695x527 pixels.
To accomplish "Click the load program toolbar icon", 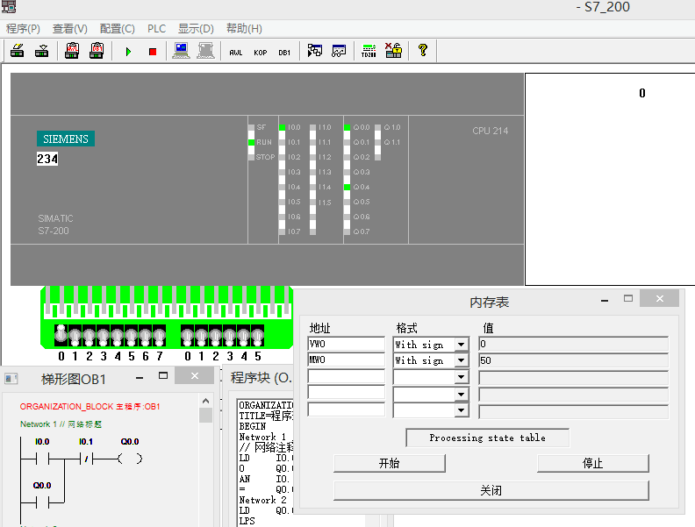I will (x=18, y=51).
